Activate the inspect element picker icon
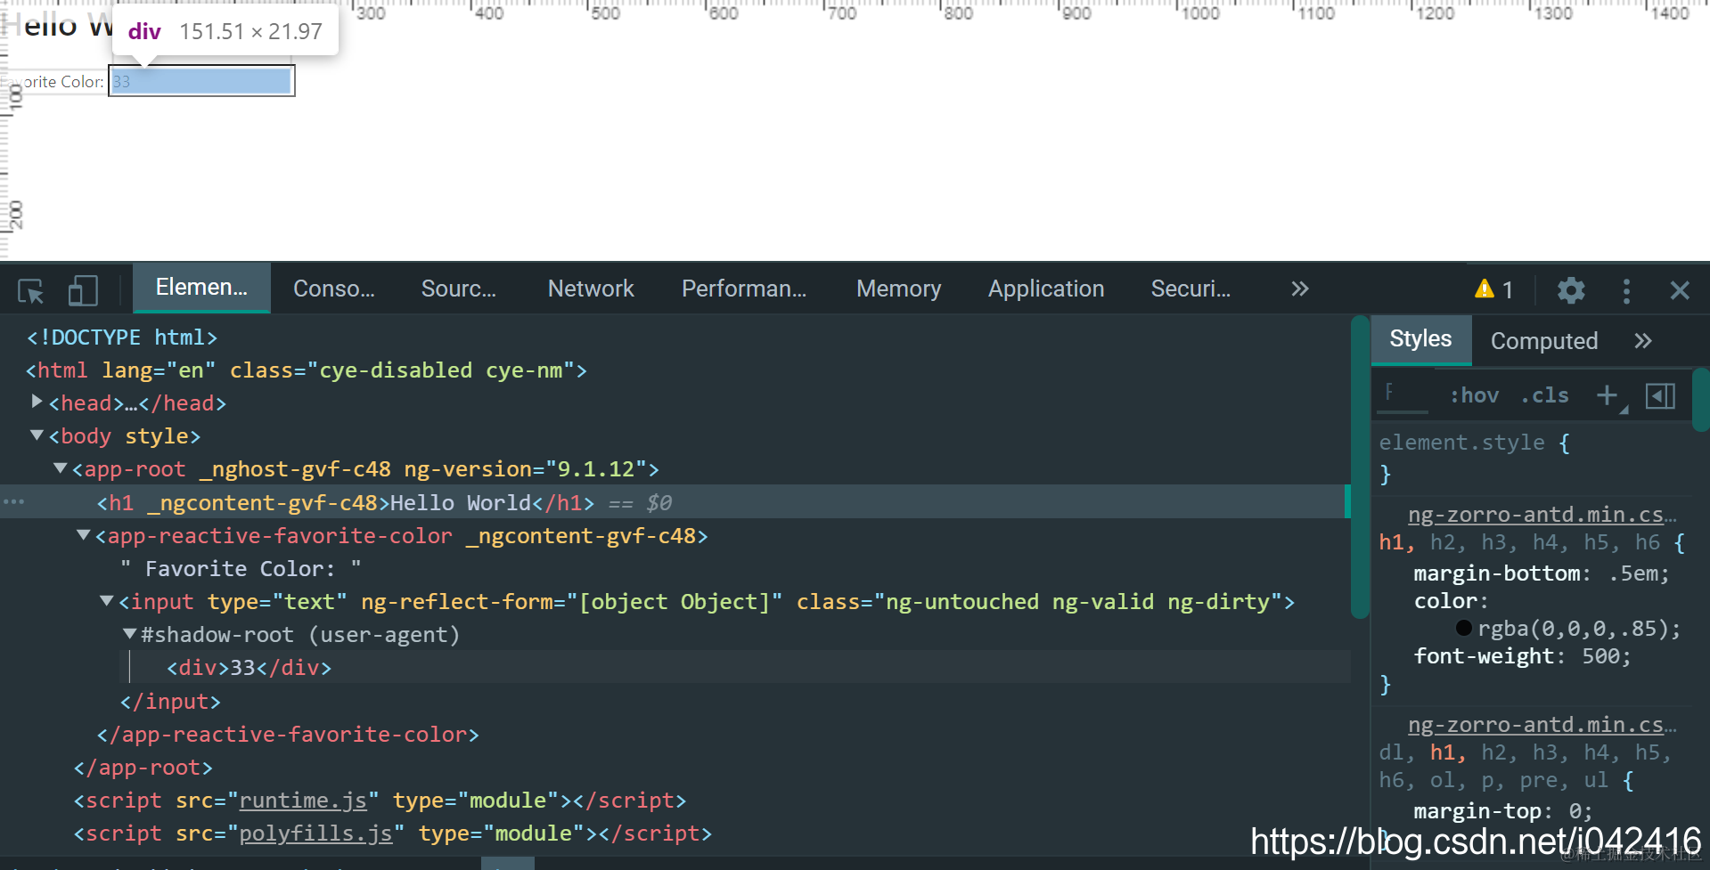Viewport: 1710px width, 870px height. pos(31,290)
